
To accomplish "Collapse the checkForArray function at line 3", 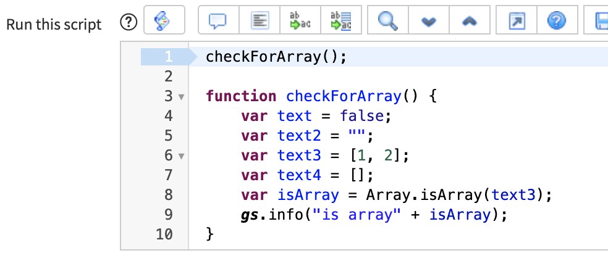I will point(181,97).
